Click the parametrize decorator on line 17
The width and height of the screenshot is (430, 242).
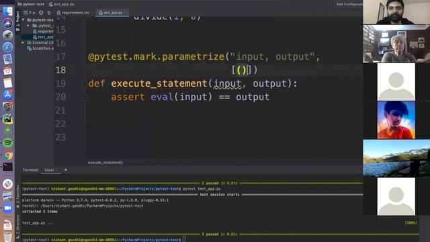click(157, 56)
